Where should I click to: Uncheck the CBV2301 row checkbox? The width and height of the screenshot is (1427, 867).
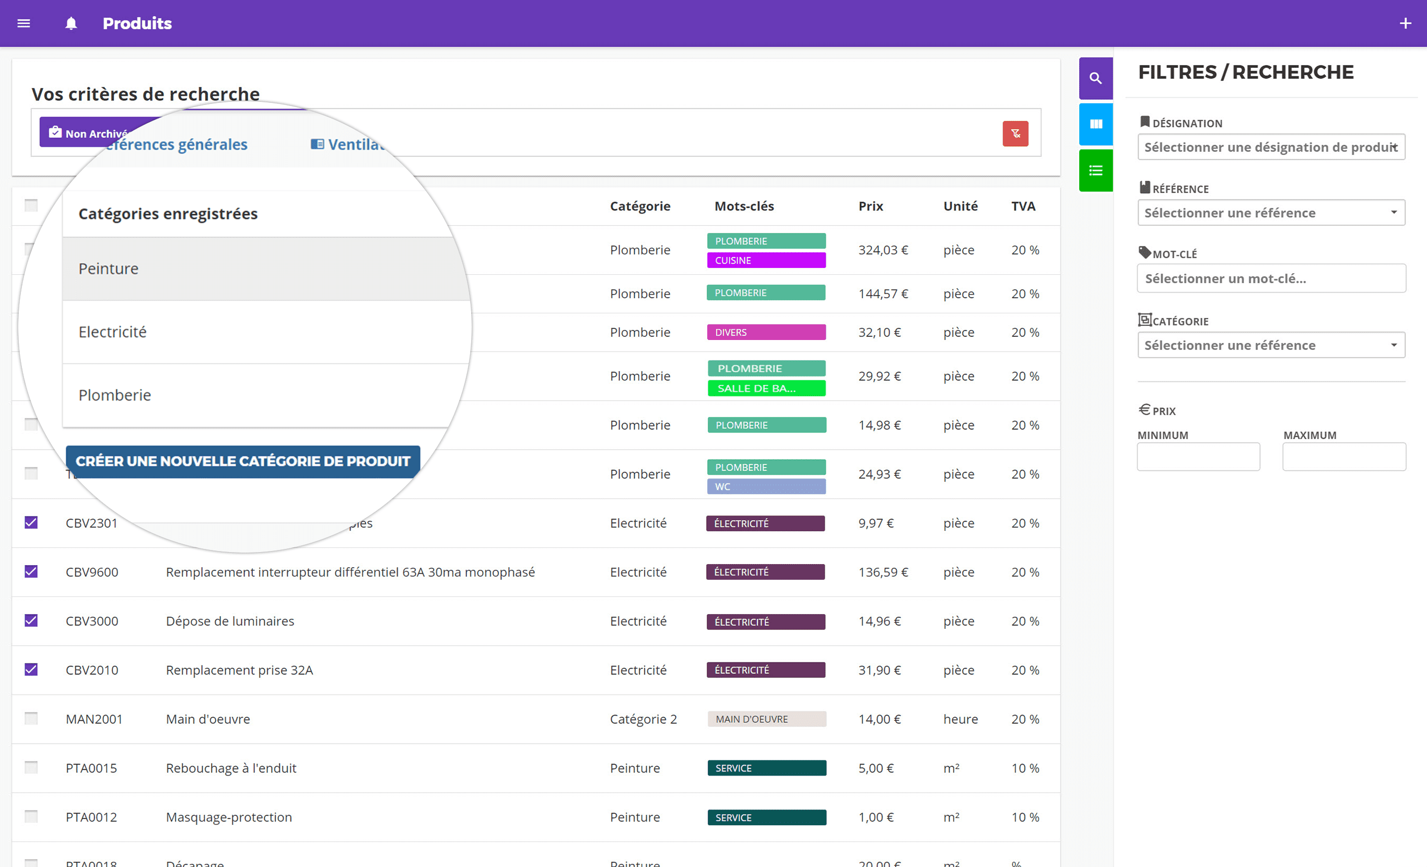pos(31,522)
